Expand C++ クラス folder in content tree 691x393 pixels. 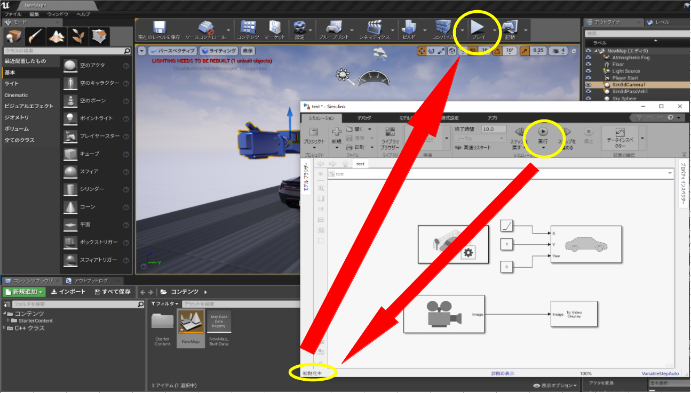click(x=4, y=328)
